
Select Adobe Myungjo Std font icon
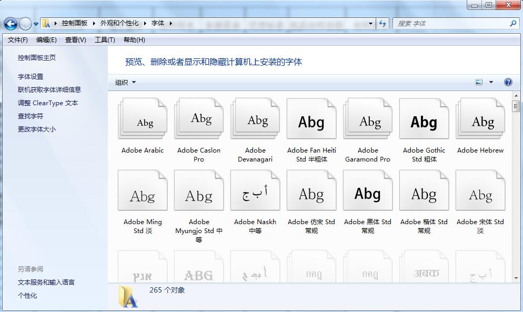point(199,190)
